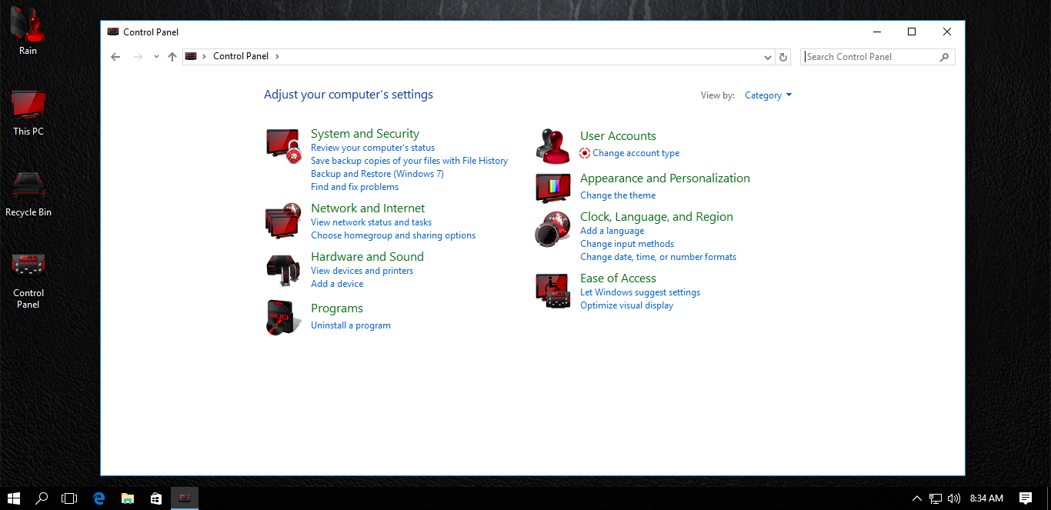Open Task View on the taskbar
This screenshot has width=1051, height=510.
(x=69, y=498)
